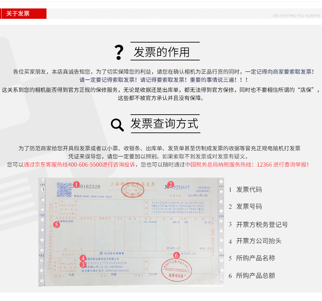Click legend item "6 所购产品总额"
322x301 pixels.
tap(252, 276)
